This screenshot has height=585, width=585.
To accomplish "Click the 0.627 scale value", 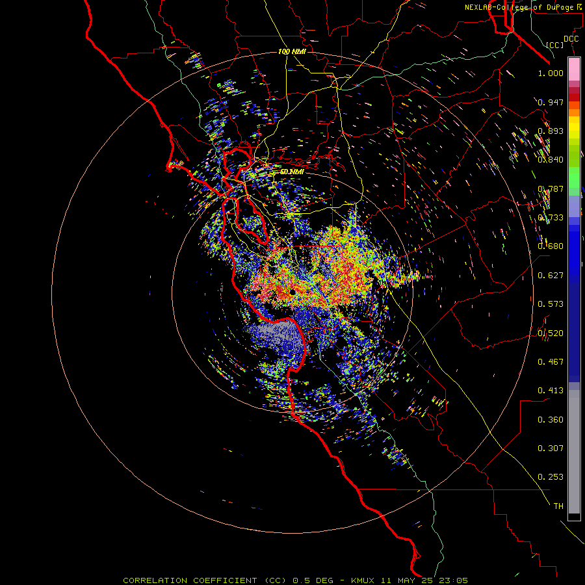I will pyautogui.click(x=551, y=276).
